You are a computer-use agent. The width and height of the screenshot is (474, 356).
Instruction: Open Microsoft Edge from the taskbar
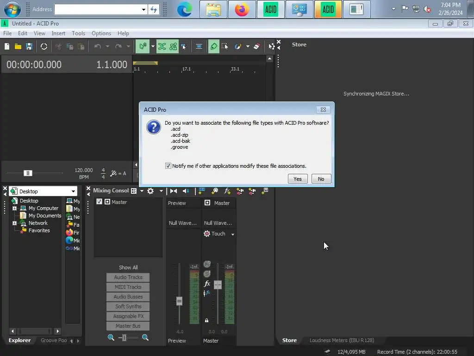184,9
